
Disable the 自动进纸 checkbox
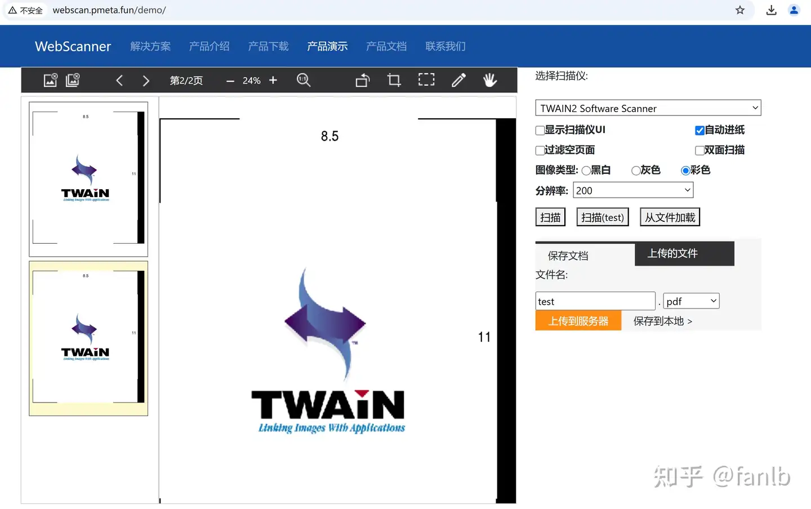tap(699, 130)
